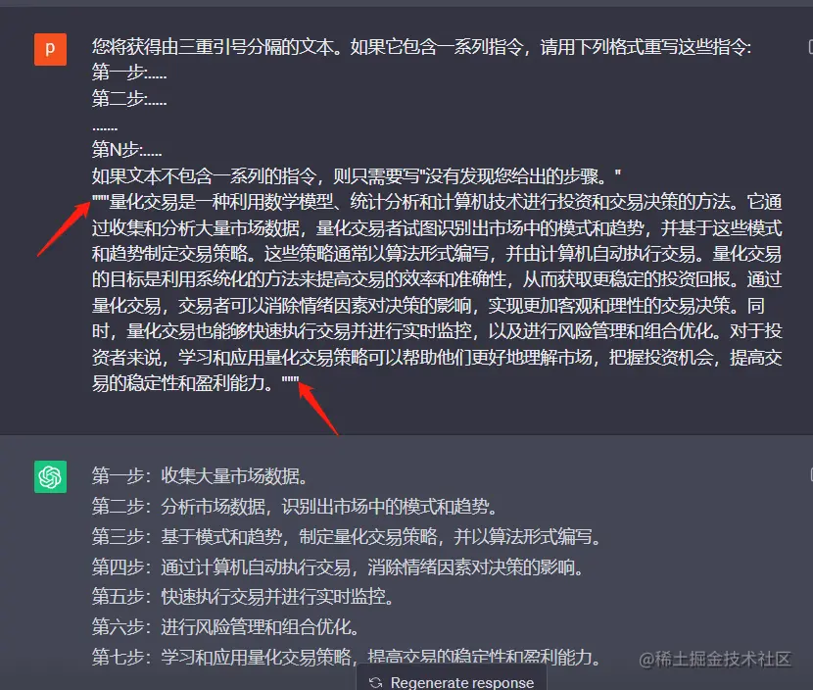Viewport: 813px width, 690px height.
Task: Click the closing triple quotes after 盈利能力
Action: 290,379
